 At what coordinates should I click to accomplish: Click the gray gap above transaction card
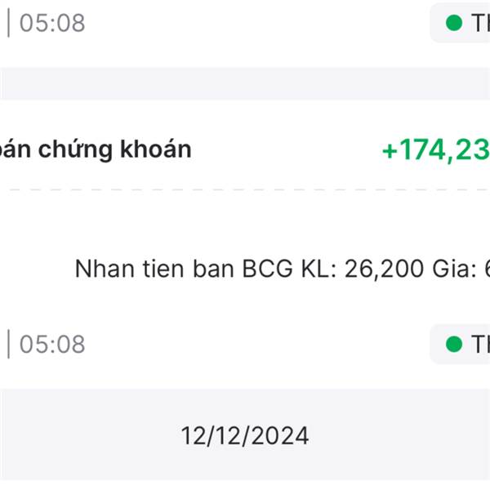tap(245, 83)
